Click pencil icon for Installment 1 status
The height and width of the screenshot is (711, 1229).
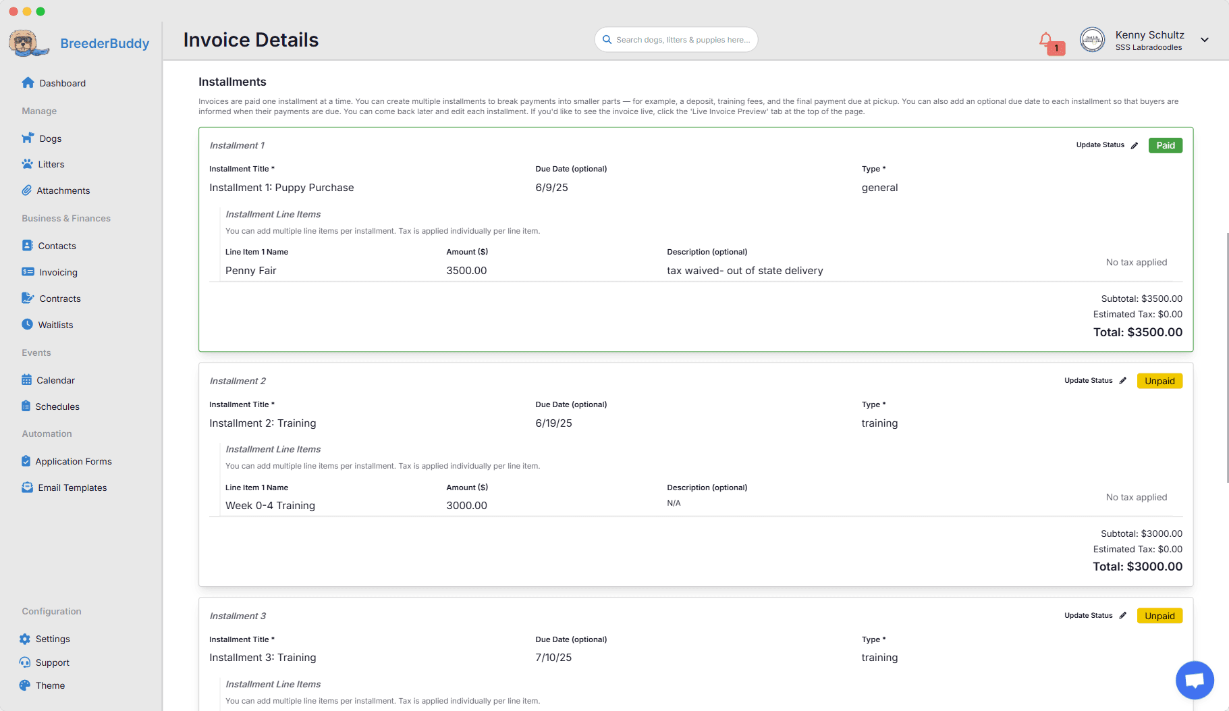pos(1135,145)
